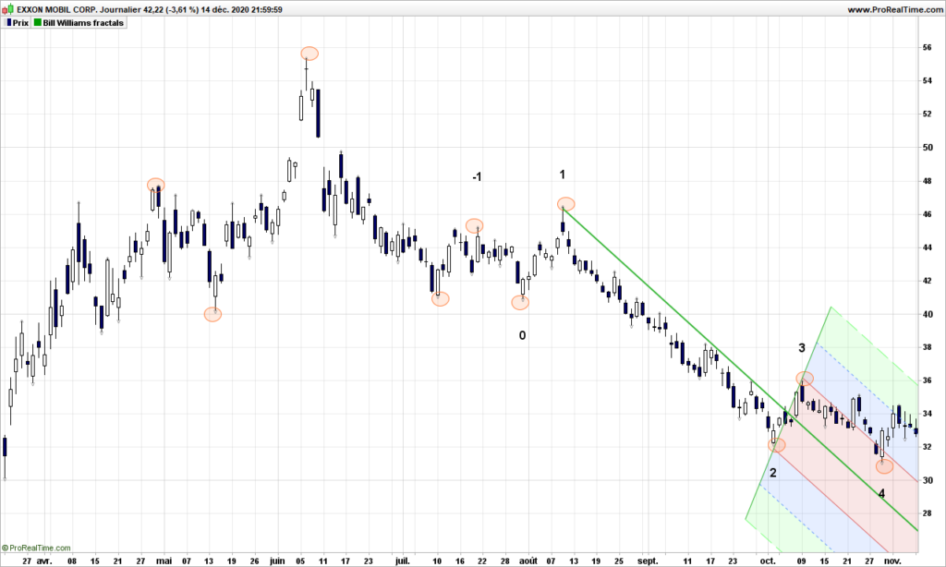Image resolution: width=946 pixels, height=567 pixels.
Task: Click the juin month label on date axis
Action: 277,561
